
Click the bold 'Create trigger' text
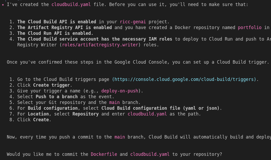pyautogui.click(x=51, y=85)
